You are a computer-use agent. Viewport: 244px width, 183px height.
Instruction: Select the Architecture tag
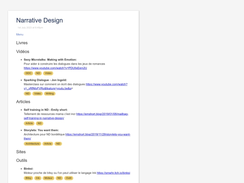(x=33, y=144)
